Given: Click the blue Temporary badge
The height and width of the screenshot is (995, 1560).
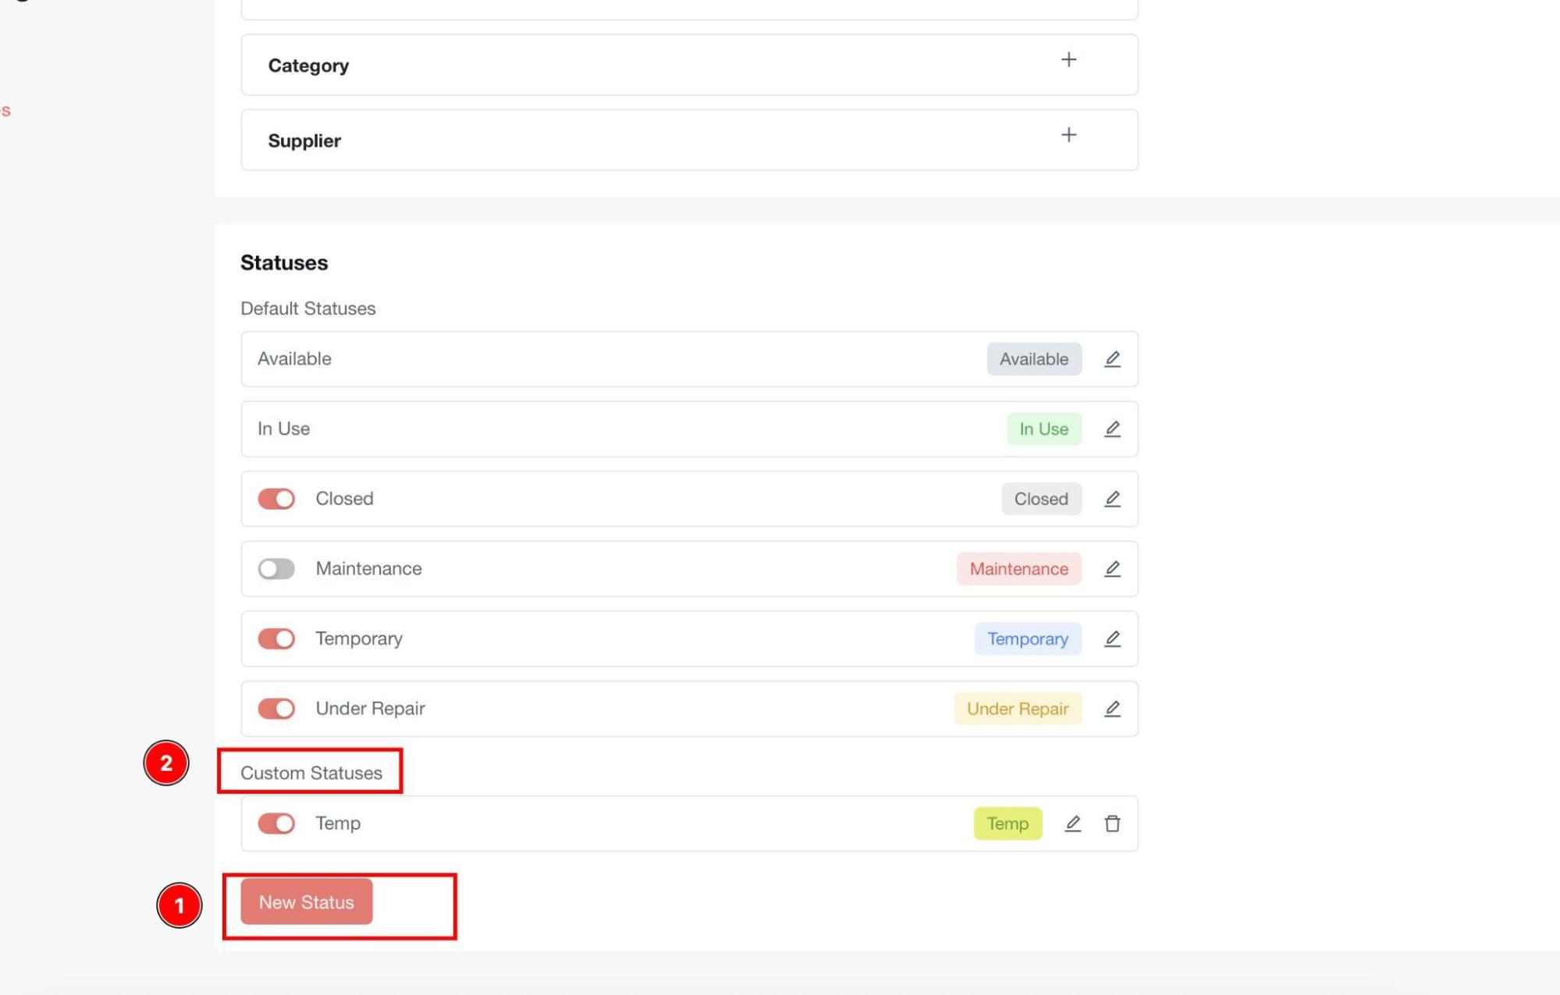Looking at the screenshot, I should tap(1027, 639).
